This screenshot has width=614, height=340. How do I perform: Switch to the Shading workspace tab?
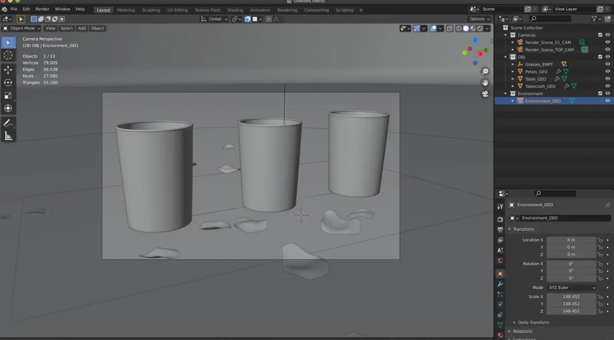(235, 10)
